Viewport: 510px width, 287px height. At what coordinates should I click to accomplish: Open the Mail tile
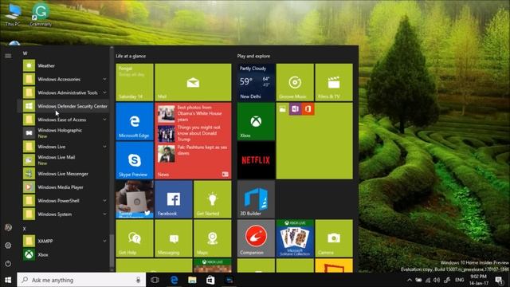click(x=193, y=82)
